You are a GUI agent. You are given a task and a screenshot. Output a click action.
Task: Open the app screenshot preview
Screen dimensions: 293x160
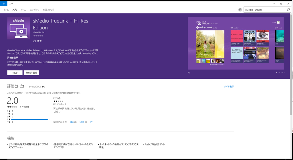coord(236,43)
